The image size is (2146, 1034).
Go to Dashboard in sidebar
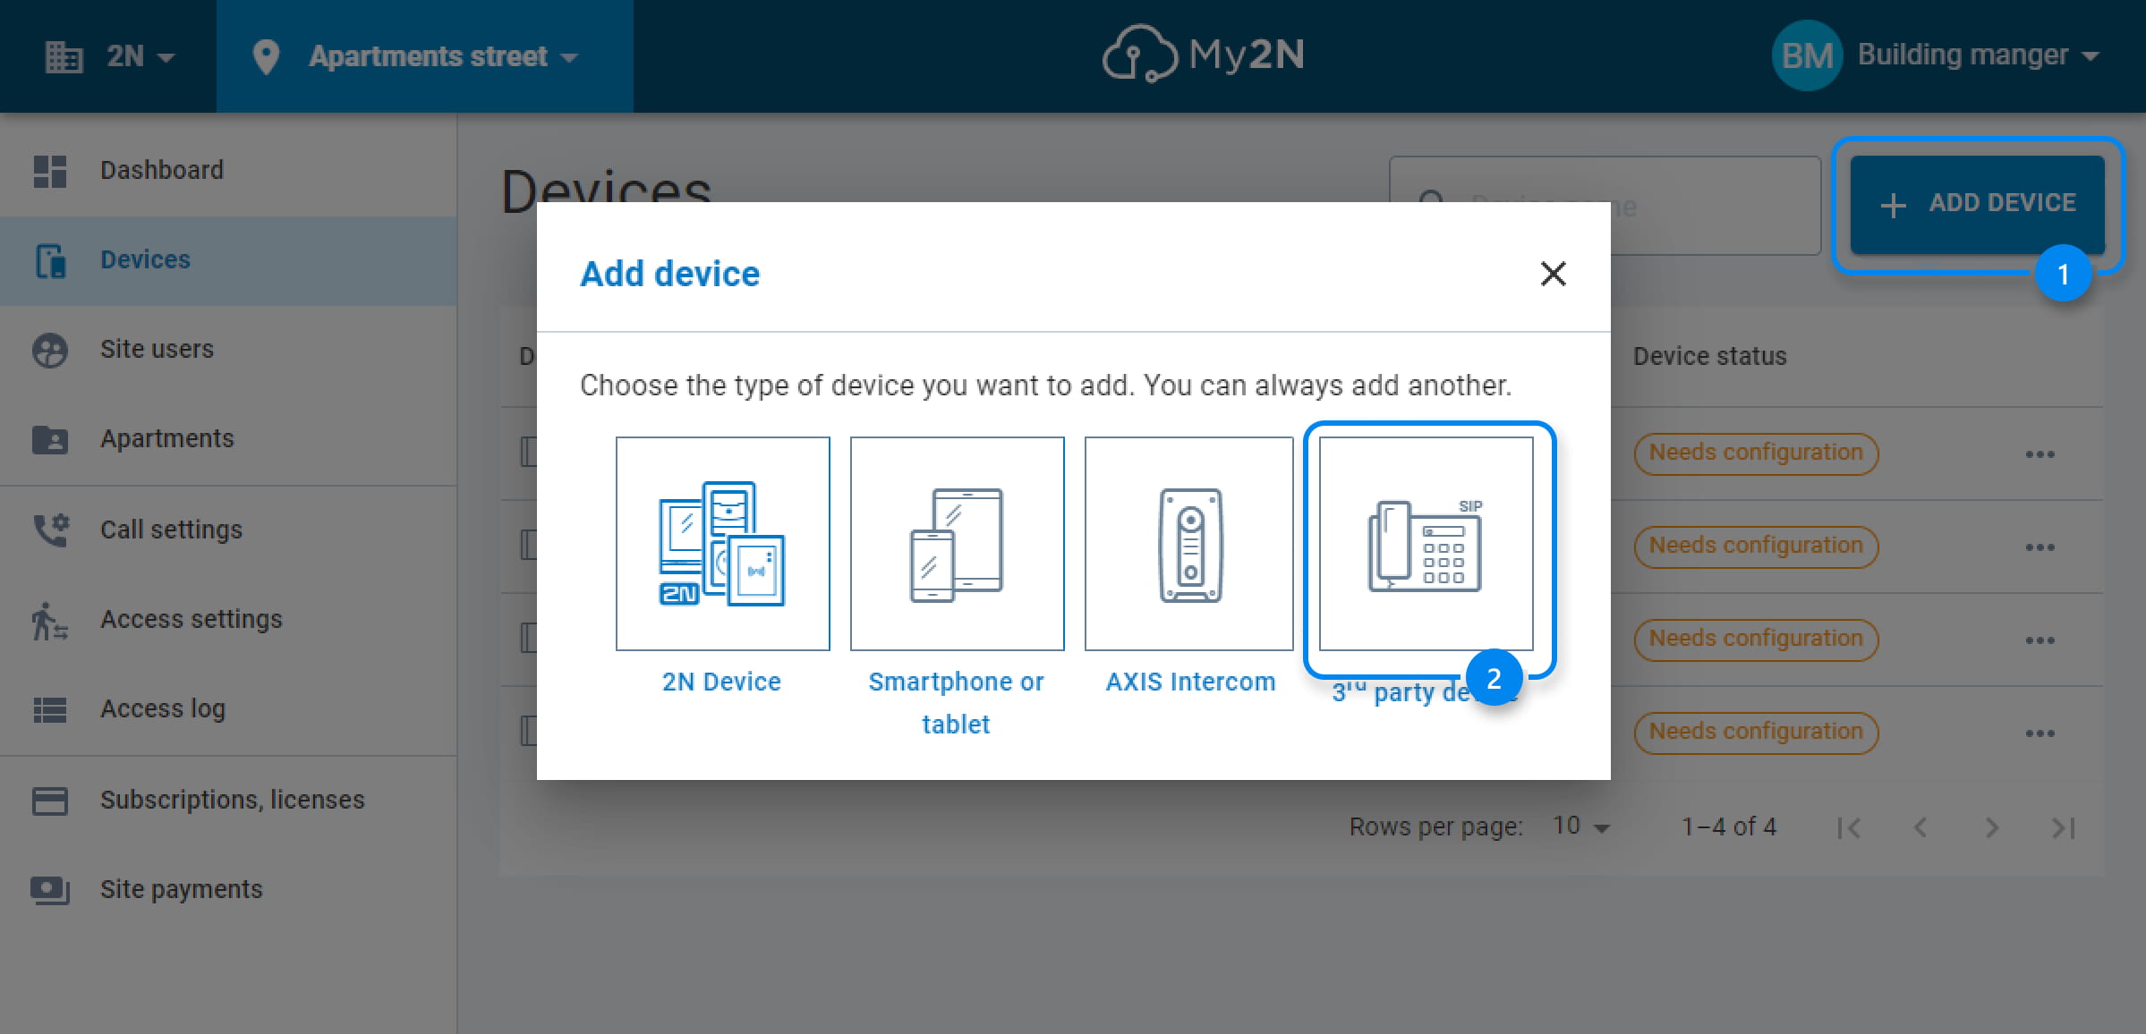(x=228, y=170)
